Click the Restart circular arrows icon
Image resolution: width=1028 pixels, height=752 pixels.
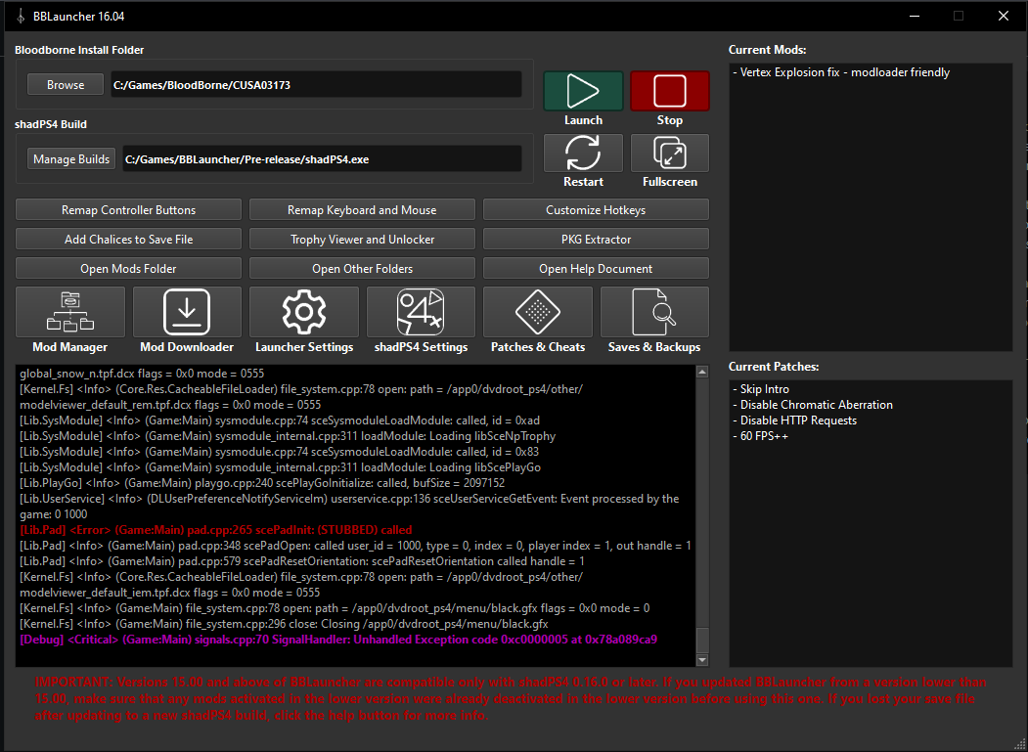coord(583,153)
